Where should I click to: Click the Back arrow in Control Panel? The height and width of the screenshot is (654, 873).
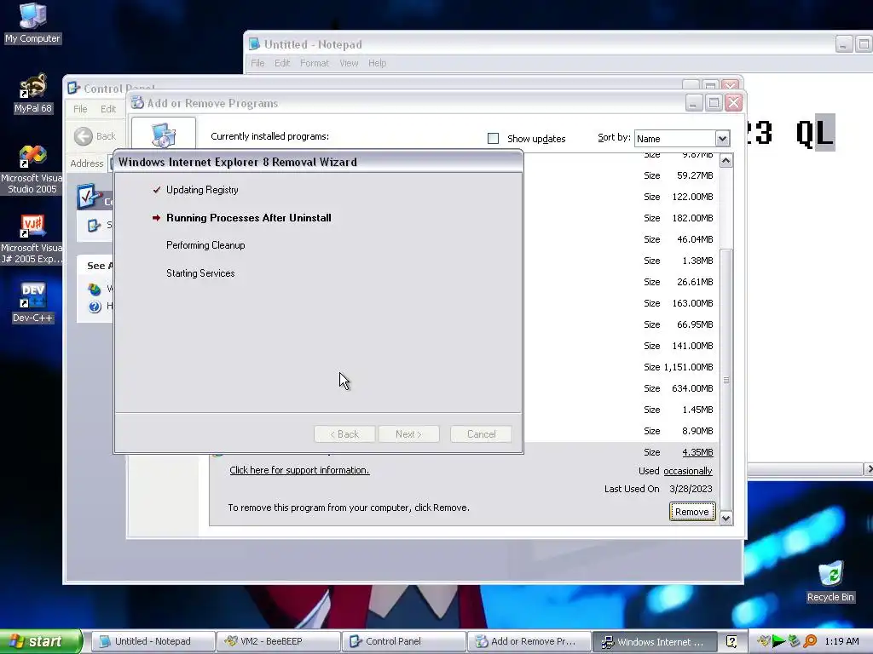tap(84, 136)
